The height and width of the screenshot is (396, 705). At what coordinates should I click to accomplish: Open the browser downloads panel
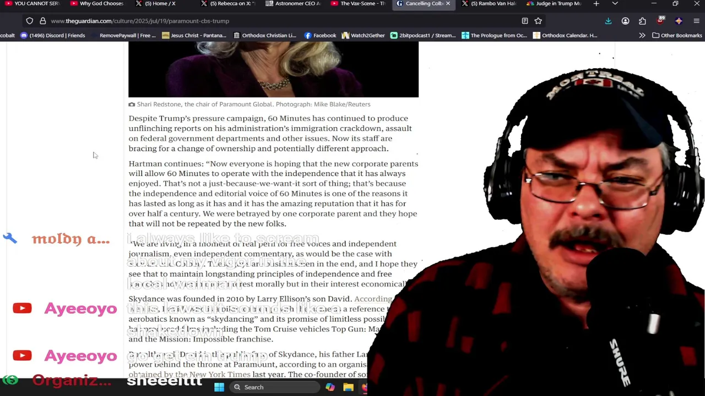click(608, 21)
